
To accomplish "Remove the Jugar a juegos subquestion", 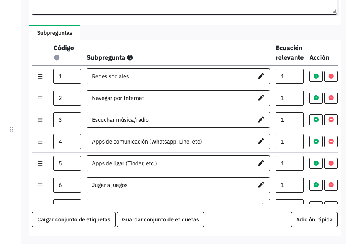I will tap(331, 185).
